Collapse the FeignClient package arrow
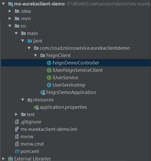 click(36, 55)
